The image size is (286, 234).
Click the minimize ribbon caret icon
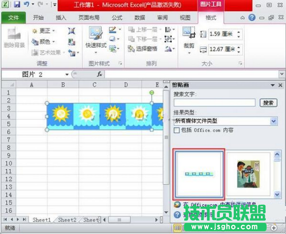click(x=242, y=18)
